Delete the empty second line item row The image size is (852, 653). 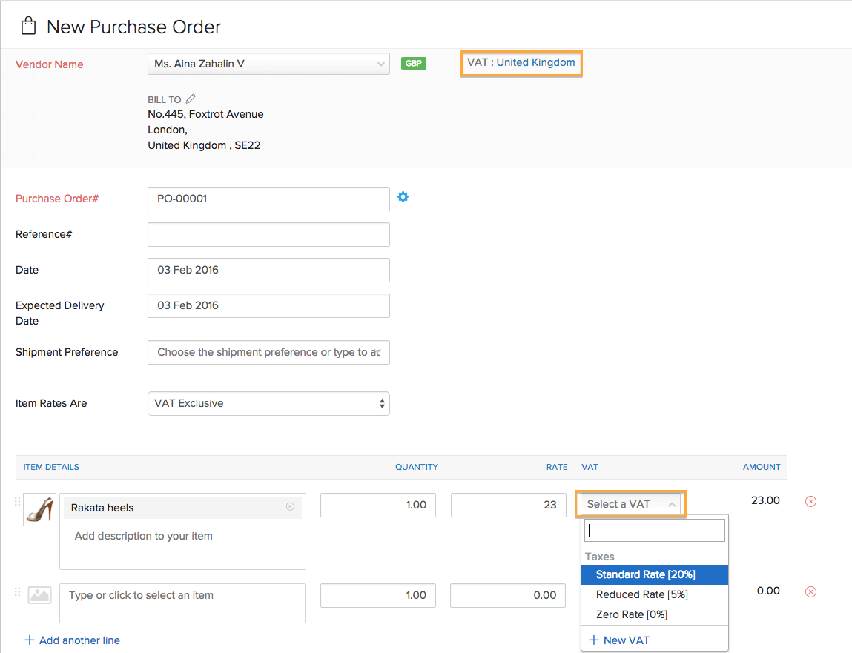(x=810, y=591)
